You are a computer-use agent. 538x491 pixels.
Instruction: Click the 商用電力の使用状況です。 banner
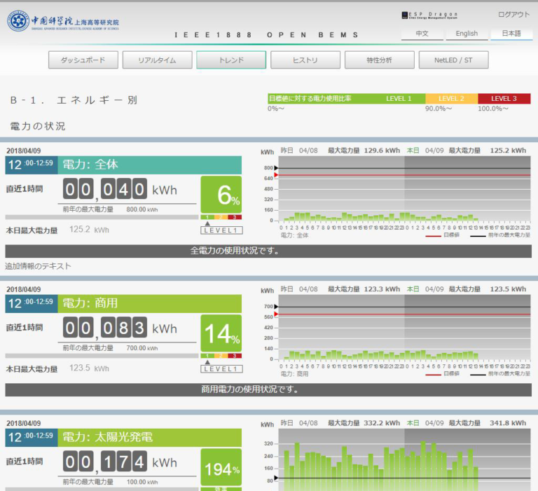(268, 389)
